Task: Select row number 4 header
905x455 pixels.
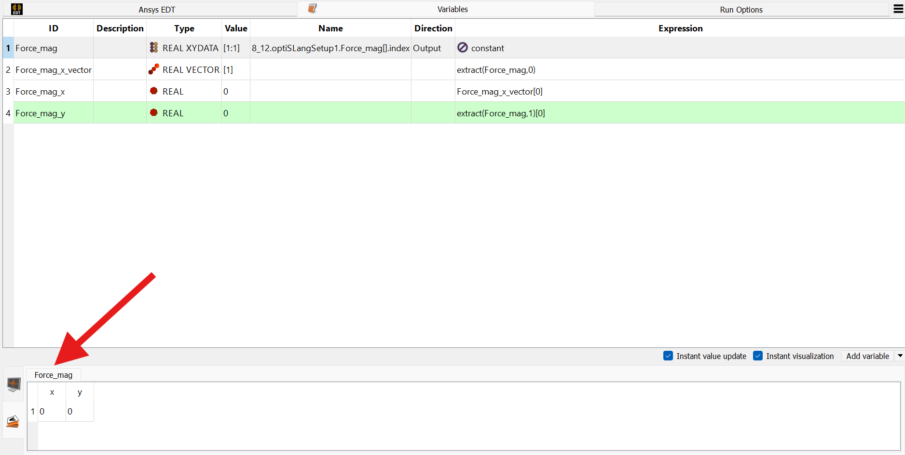Action: click(x=8, y=113)
